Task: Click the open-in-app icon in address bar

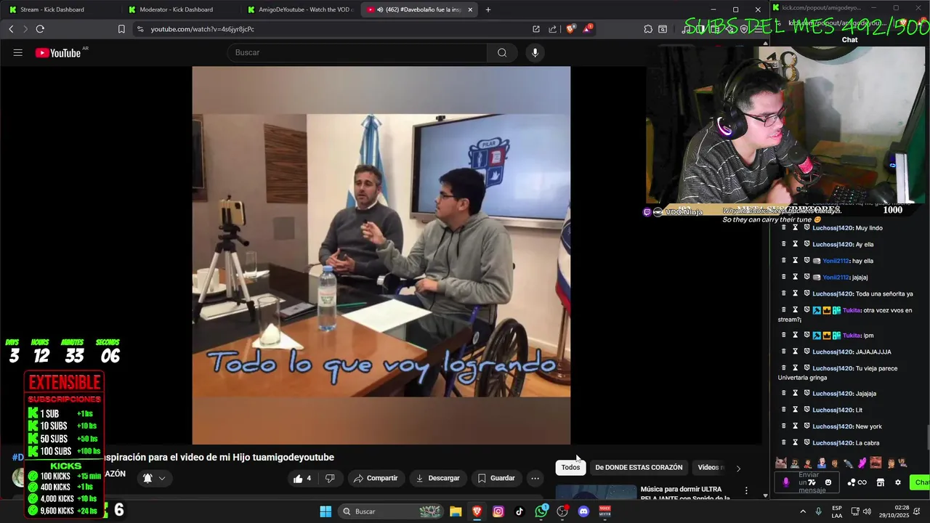Action: click(x=536, y=29)
